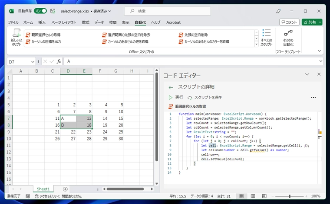Open the ページレイアウト tab
Viewport: 330px width, 204px height.
pyautogui.click(x=63, y=22)
